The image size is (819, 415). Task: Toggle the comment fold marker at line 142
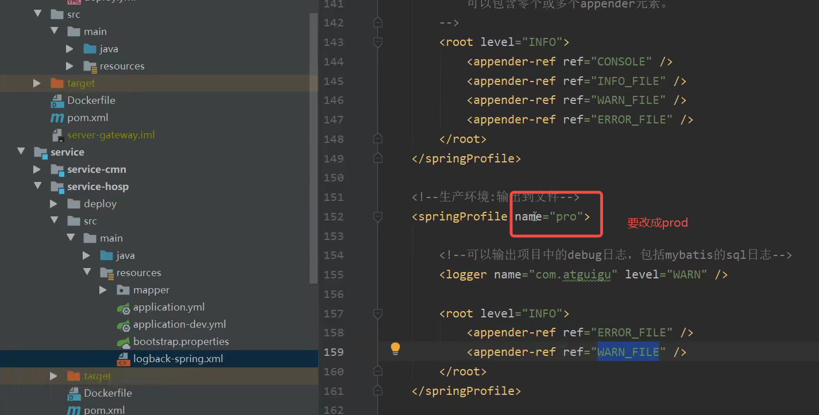click(x=377, y=22)
